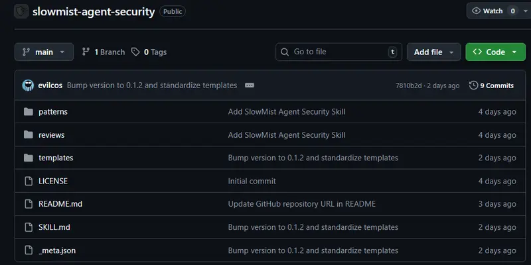Open the slowmist-agent-security repository title

(93, 12)
